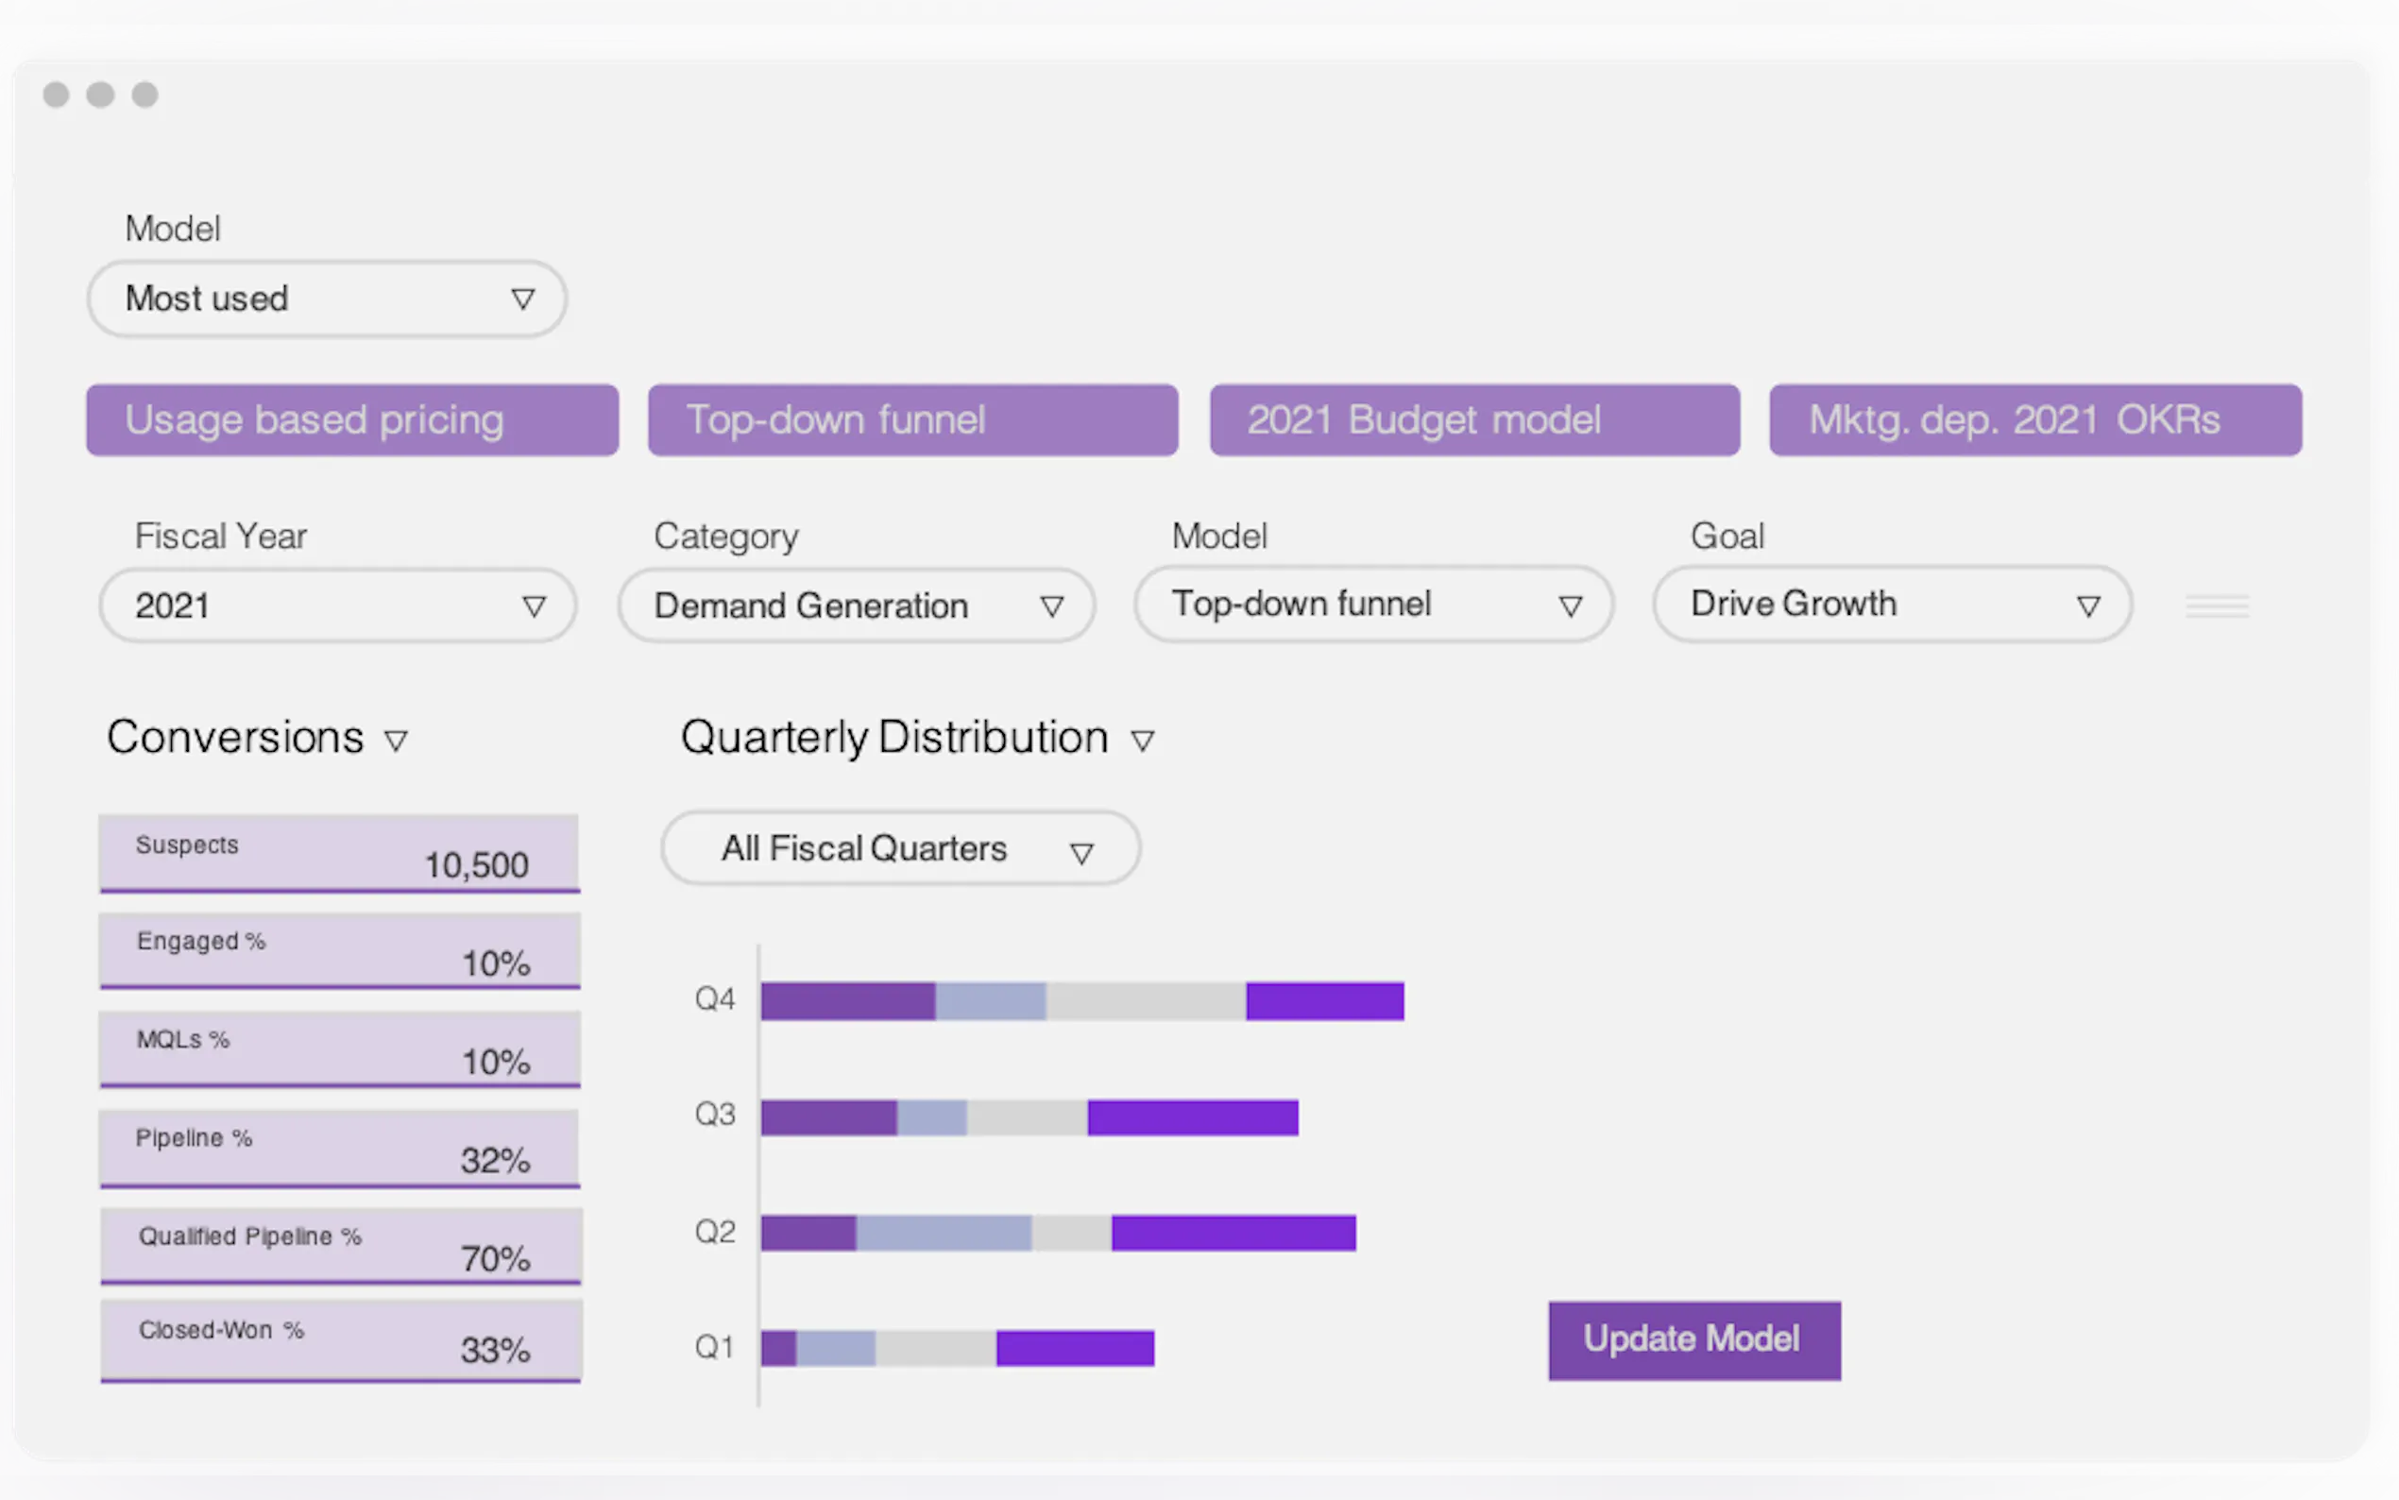2399x1500 pixels.
Task: Edit the Engaged % value field
Action: [x=339, y=950]
